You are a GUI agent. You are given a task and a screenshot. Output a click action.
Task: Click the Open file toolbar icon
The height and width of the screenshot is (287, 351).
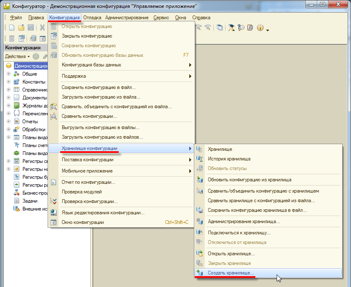coord(21,28)
